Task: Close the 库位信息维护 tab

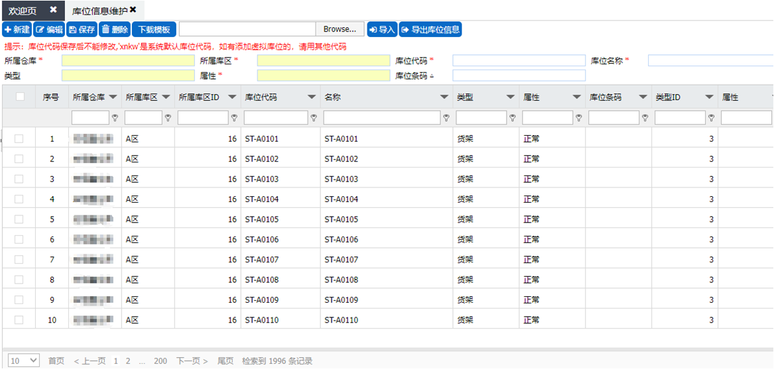Action: 133,10
